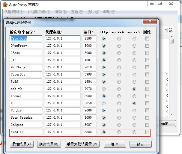Click scroll down arrow in background list
182x154 pixels.
(x=172, y=114)
